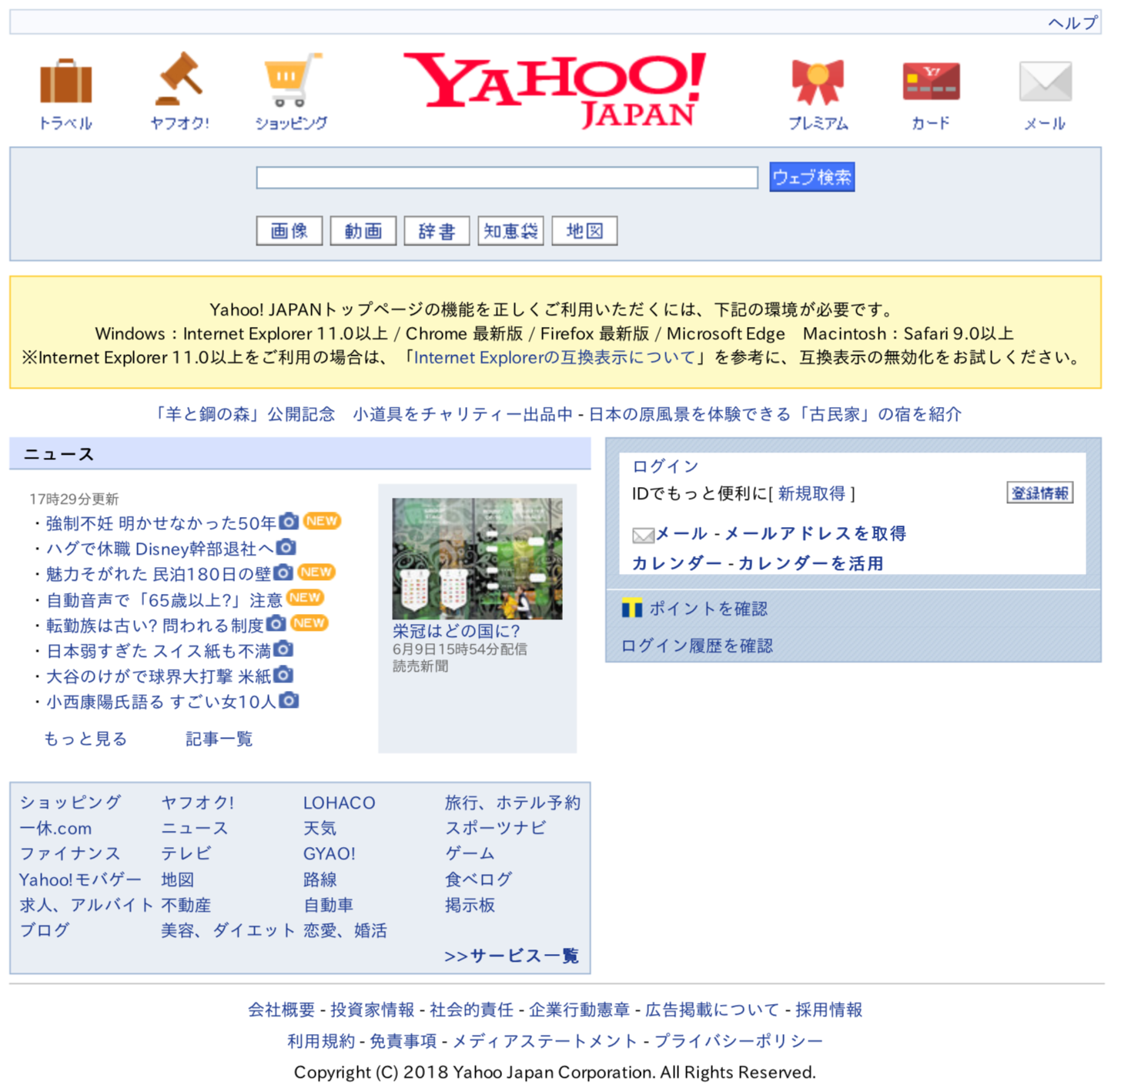This screenshot has height=1091, width=1121.
Task: Click the 登録情報 button
Action: [x=1040, y=492]
